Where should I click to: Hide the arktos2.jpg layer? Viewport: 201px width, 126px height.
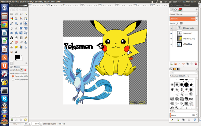[171, 44]
